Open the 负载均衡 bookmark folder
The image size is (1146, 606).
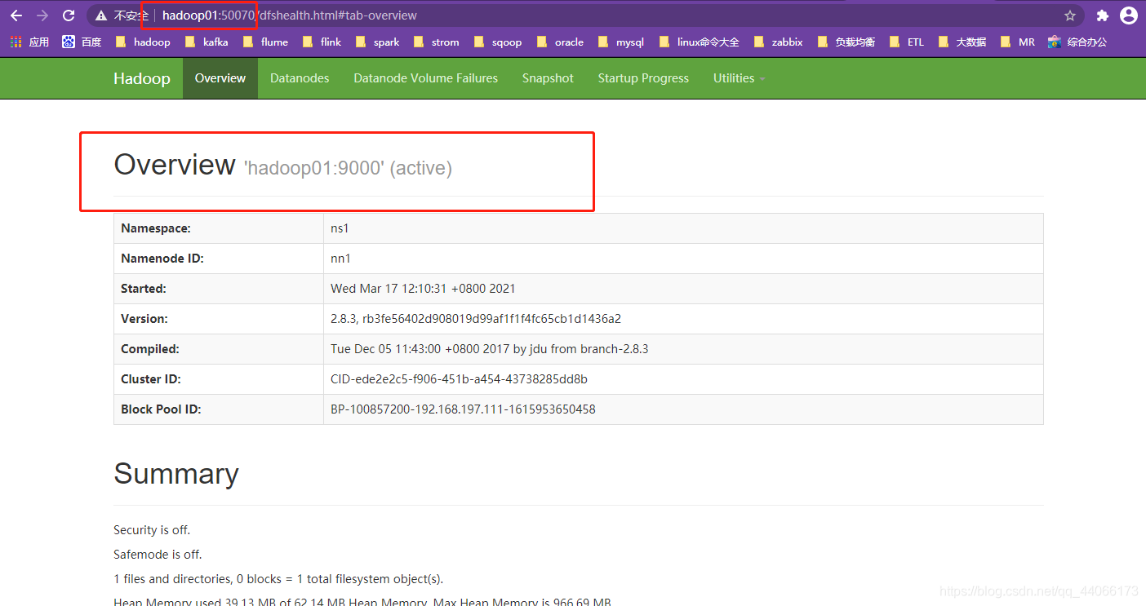[x=846, y=42]
